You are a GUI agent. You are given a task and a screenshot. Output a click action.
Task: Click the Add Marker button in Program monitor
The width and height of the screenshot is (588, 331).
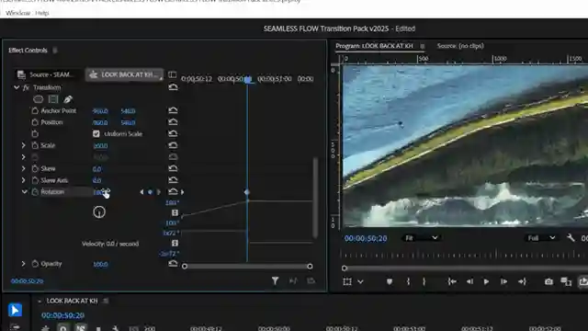(x=390, y=281)
